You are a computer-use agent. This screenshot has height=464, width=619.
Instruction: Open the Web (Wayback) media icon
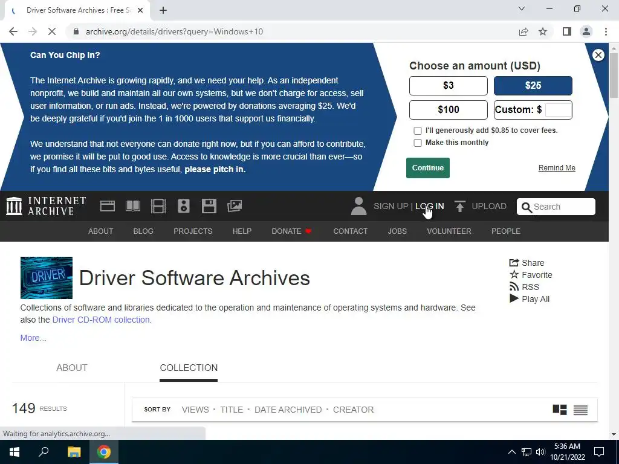108,206
